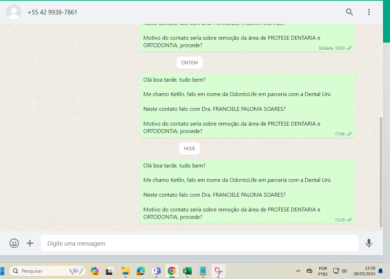Click the double checkmark beside 17:46
The image size is (390, 279).
point(349,134)
